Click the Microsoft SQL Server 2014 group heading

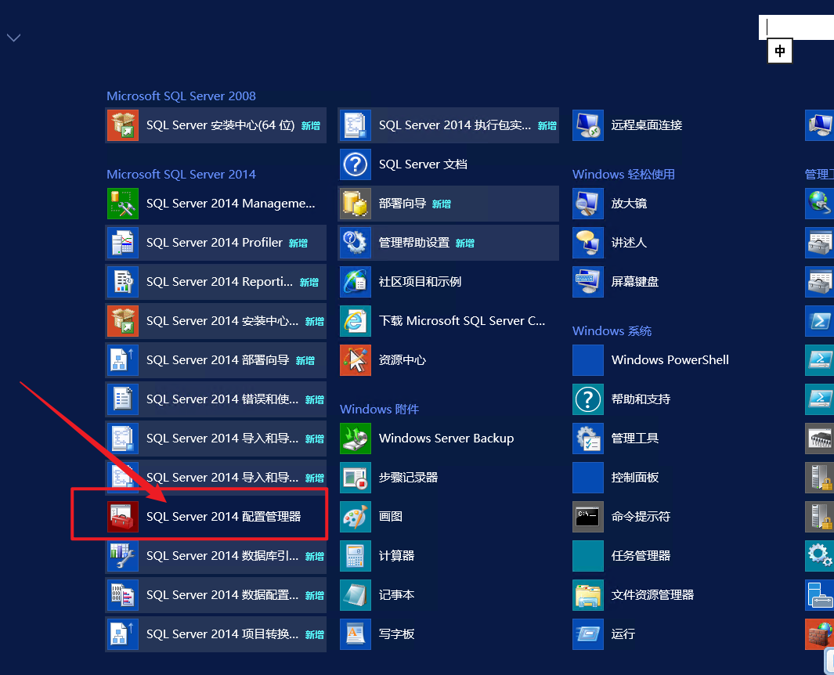181,174
